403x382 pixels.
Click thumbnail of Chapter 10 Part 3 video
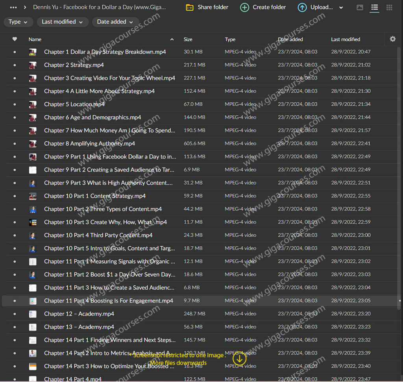[x=33, y=222]
